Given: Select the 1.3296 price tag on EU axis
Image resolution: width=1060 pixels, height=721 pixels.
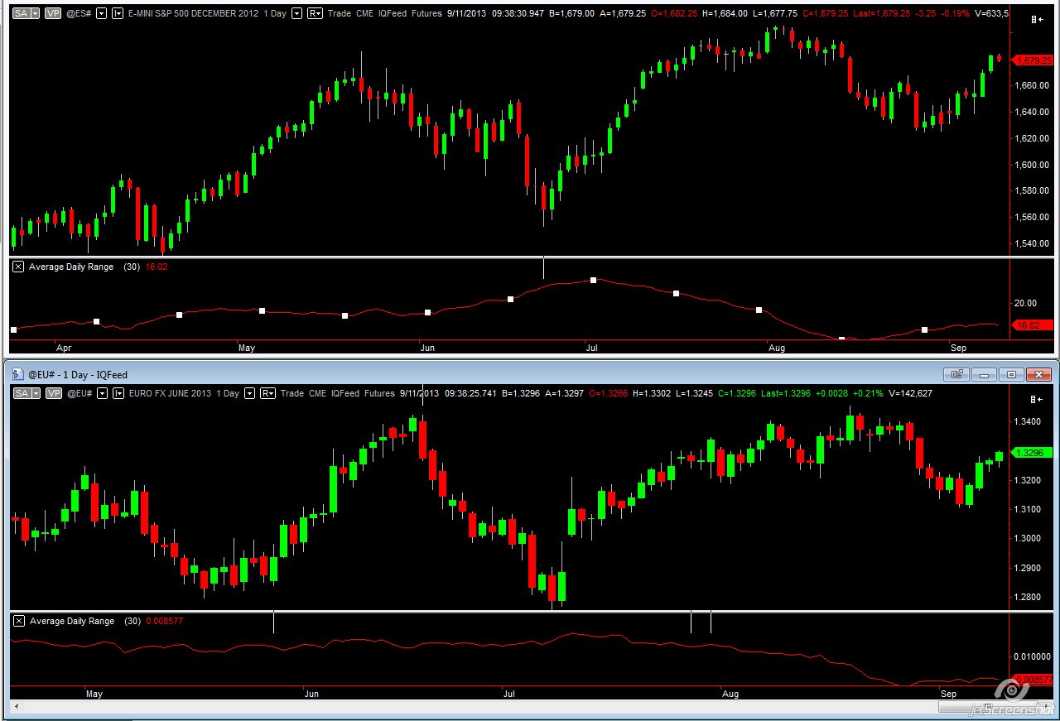Looking at the screenshot, I should click(1033, 452).
